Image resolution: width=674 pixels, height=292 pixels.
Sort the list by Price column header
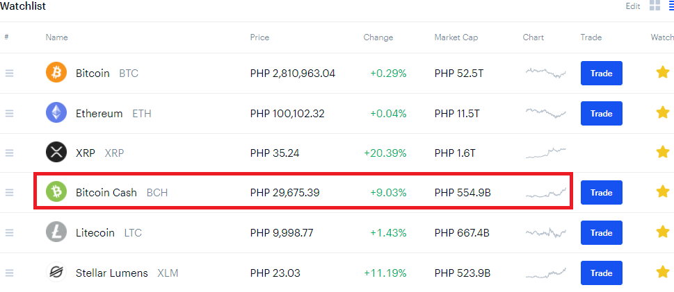point(259,37)
